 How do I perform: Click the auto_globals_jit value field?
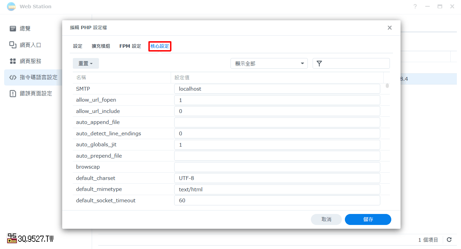[x=277, y=145]
